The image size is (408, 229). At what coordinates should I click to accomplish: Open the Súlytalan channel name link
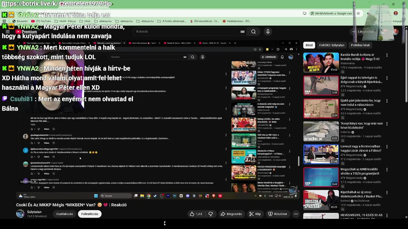tap(34, 212)
